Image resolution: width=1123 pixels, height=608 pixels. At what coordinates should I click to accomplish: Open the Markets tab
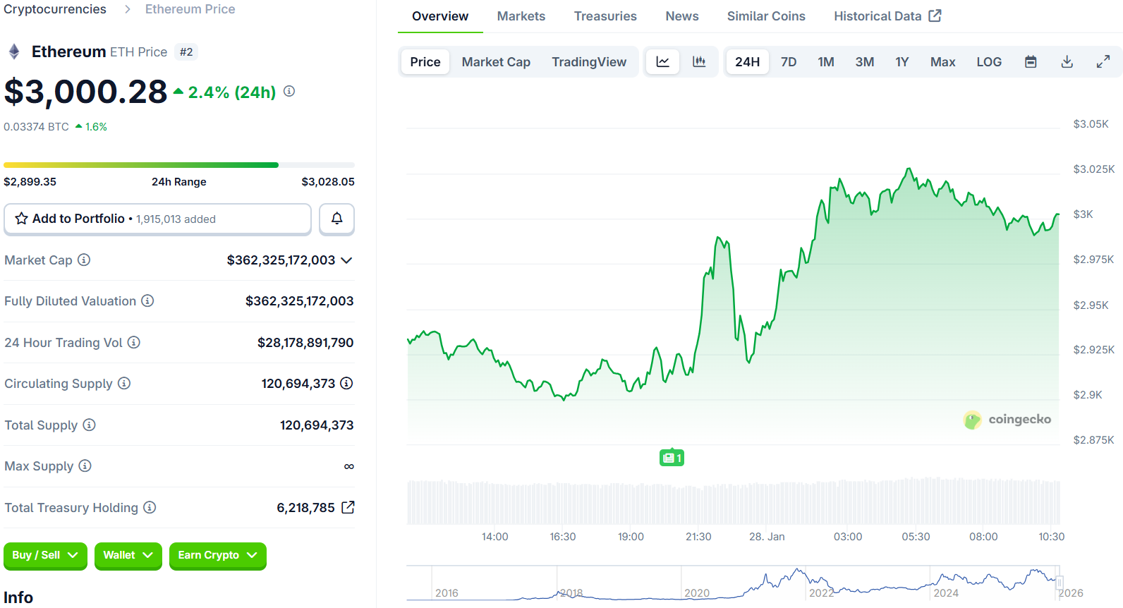[x=521, y=16]
